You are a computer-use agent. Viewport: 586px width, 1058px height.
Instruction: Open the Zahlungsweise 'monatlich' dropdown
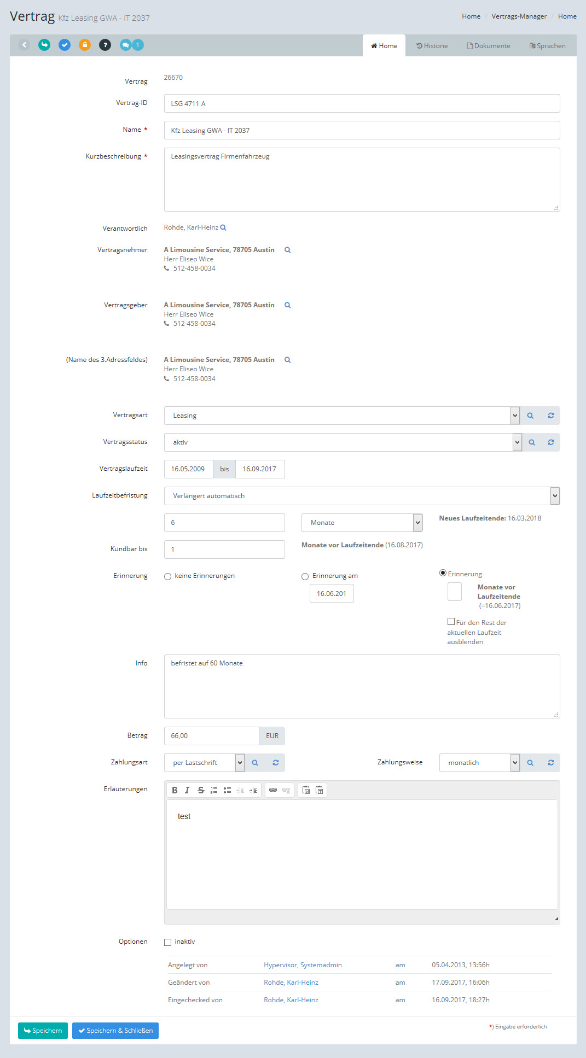pyautogui.click(x=514, y=763)
